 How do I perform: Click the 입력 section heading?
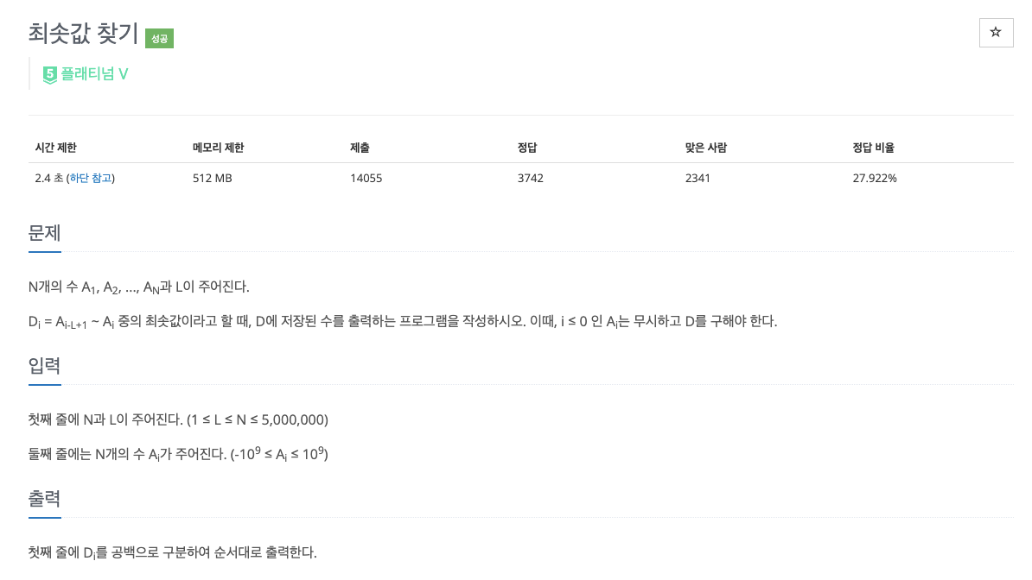coord(44,367)
